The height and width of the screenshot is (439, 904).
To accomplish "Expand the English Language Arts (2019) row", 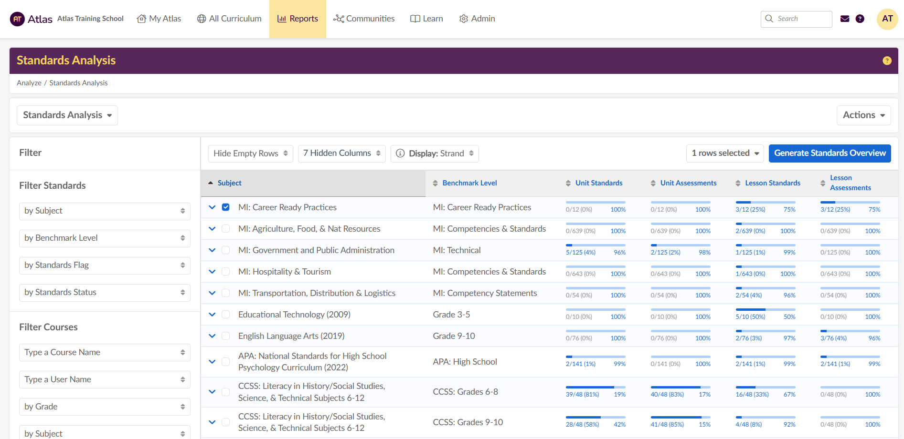I will tap(212, 336).
